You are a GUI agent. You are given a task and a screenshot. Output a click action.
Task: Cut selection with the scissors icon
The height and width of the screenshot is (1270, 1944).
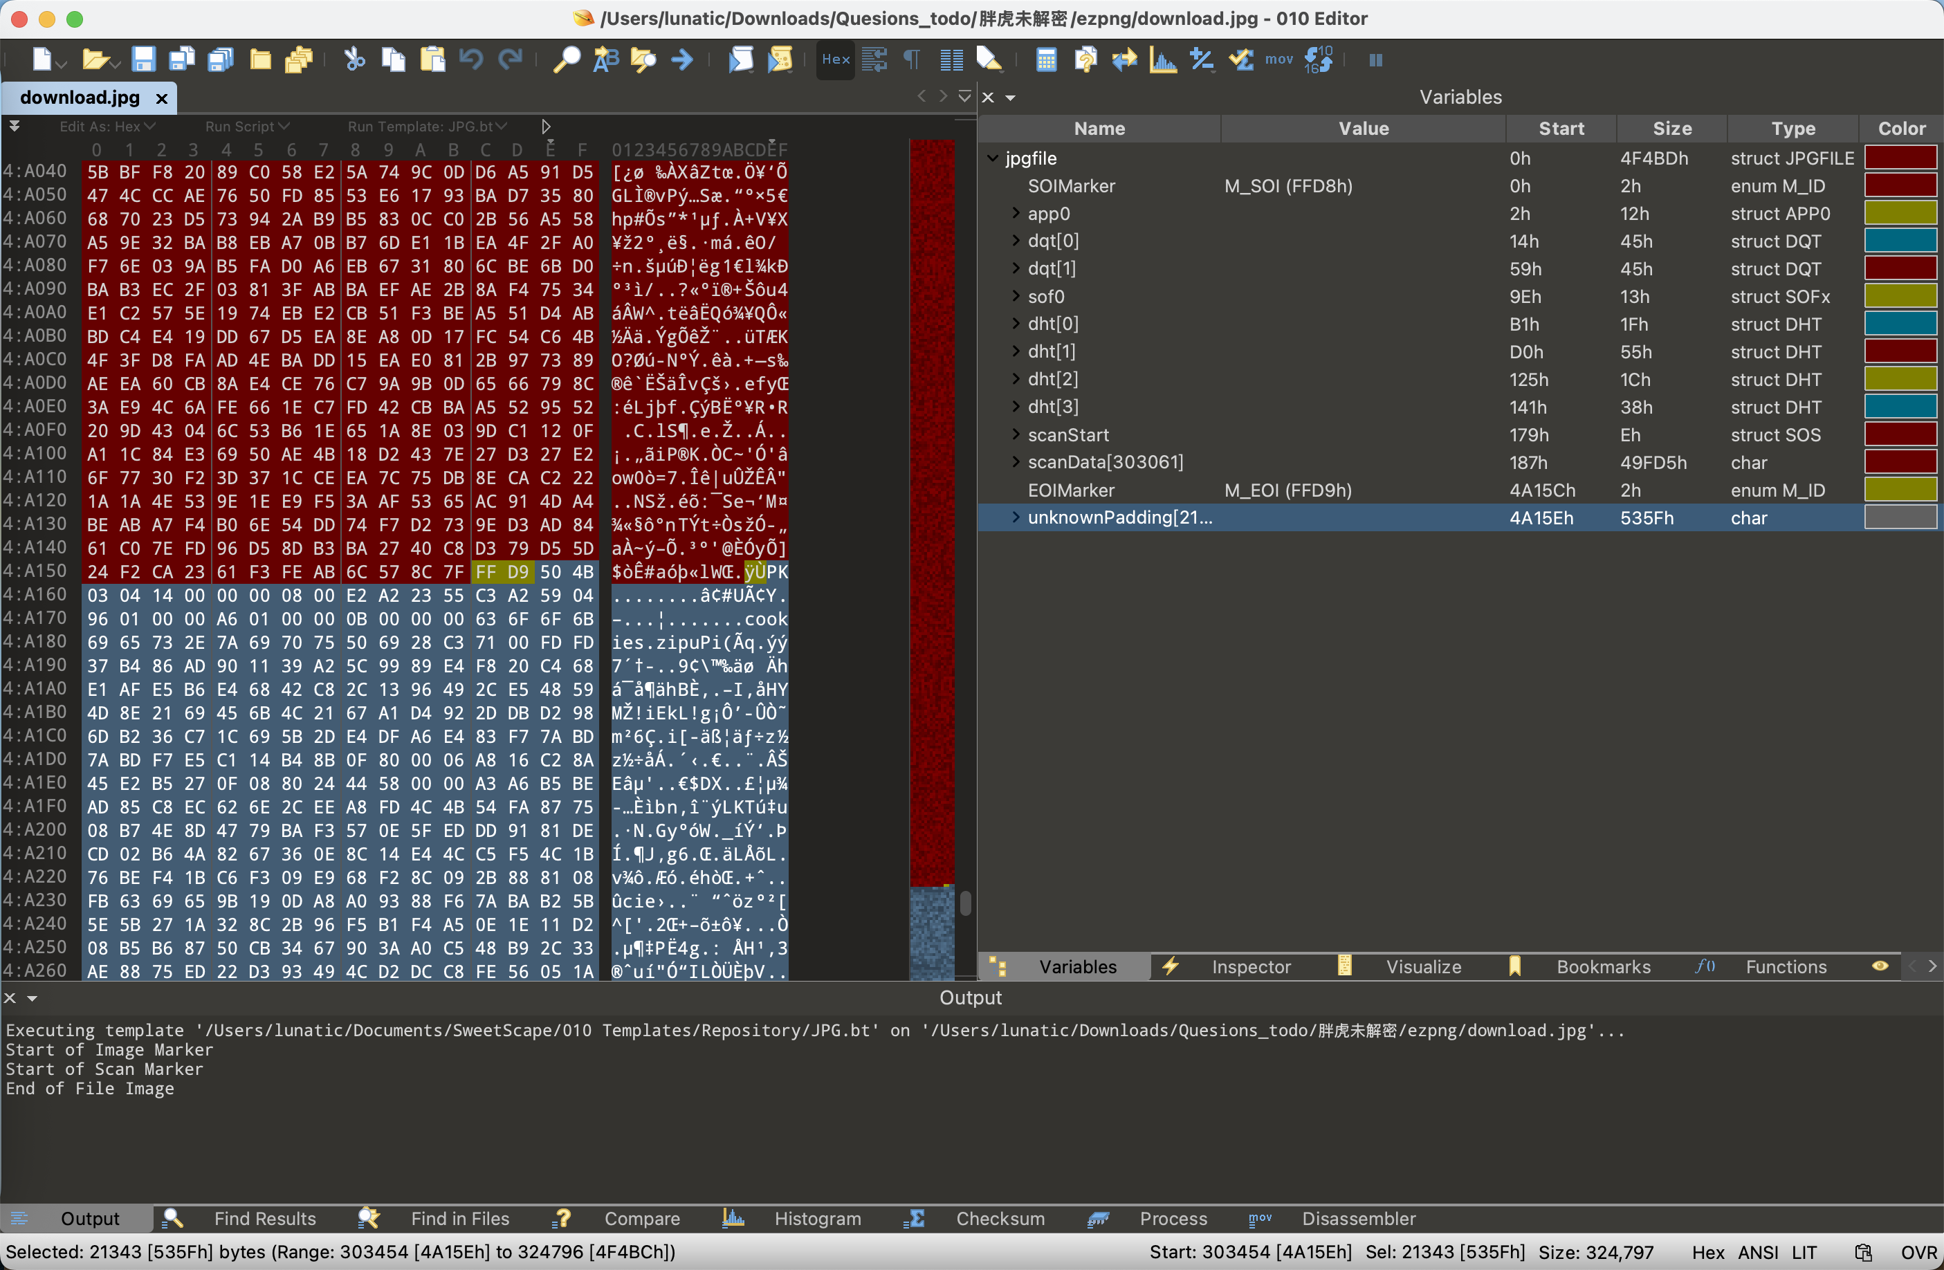(354, 59)
